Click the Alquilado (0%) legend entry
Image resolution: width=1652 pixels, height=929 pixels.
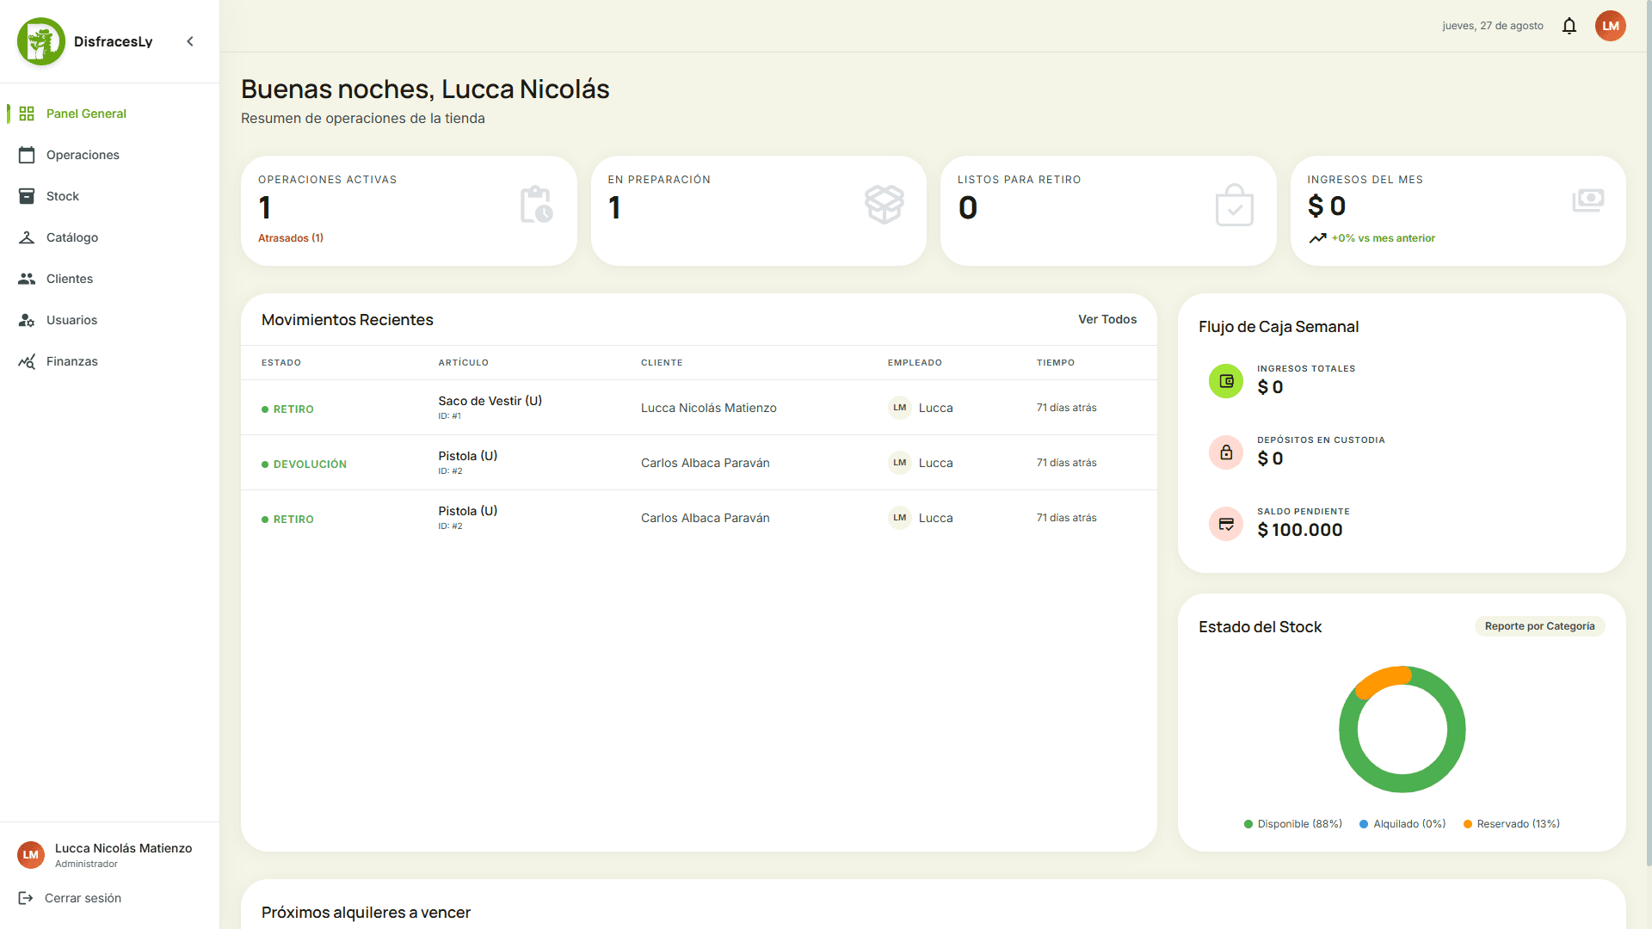coord(1402,824)
